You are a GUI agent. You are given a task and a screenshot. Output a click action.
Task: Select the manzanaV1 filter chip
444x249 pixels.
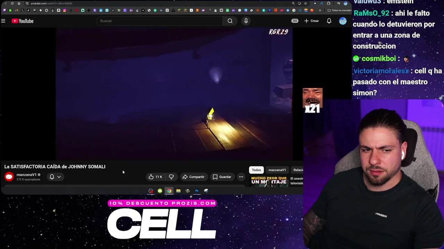[277, 170]
